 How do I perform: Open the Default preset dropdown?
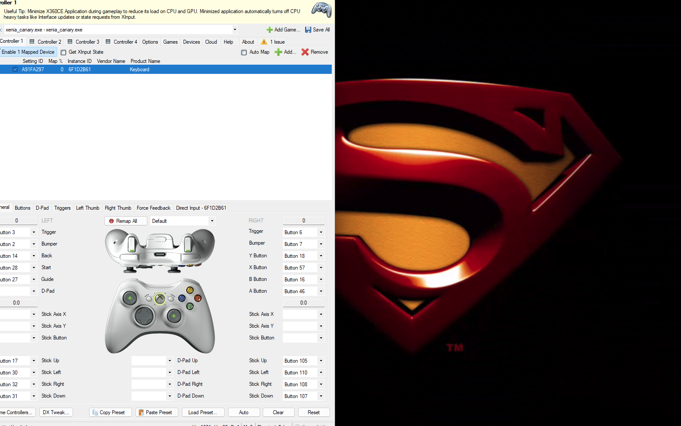pyautogui.click(x=212, y=221)
